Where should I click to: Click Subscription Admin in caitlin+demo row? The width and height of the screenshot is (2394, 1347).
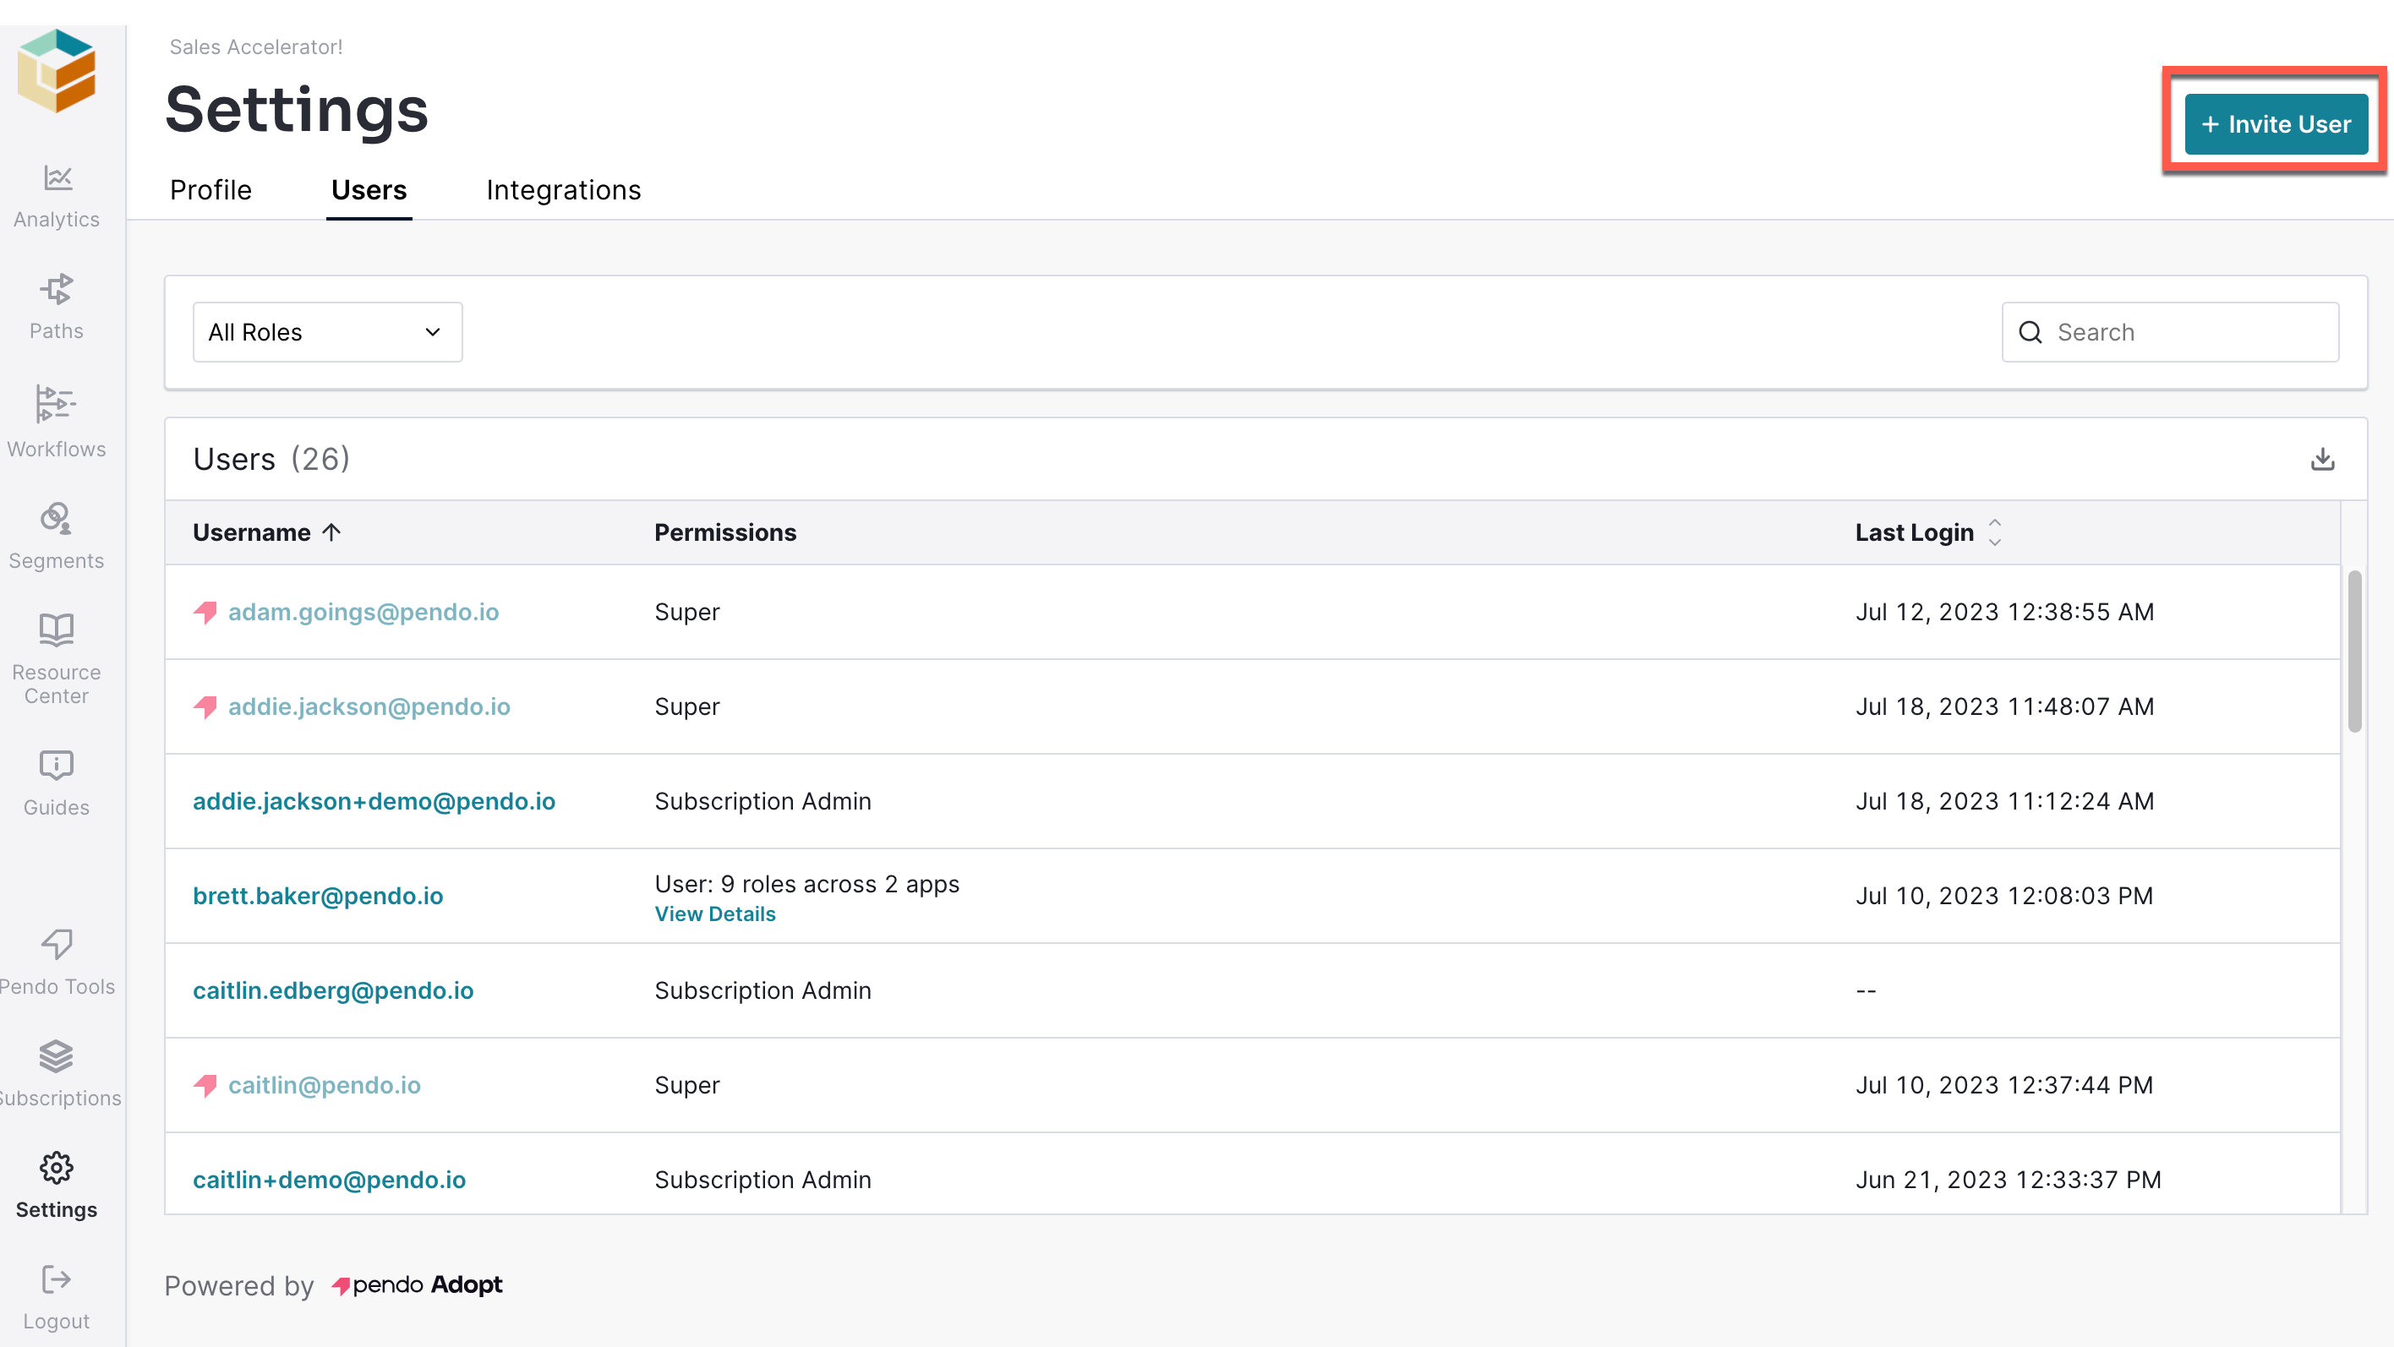(x=763, y=1180)
